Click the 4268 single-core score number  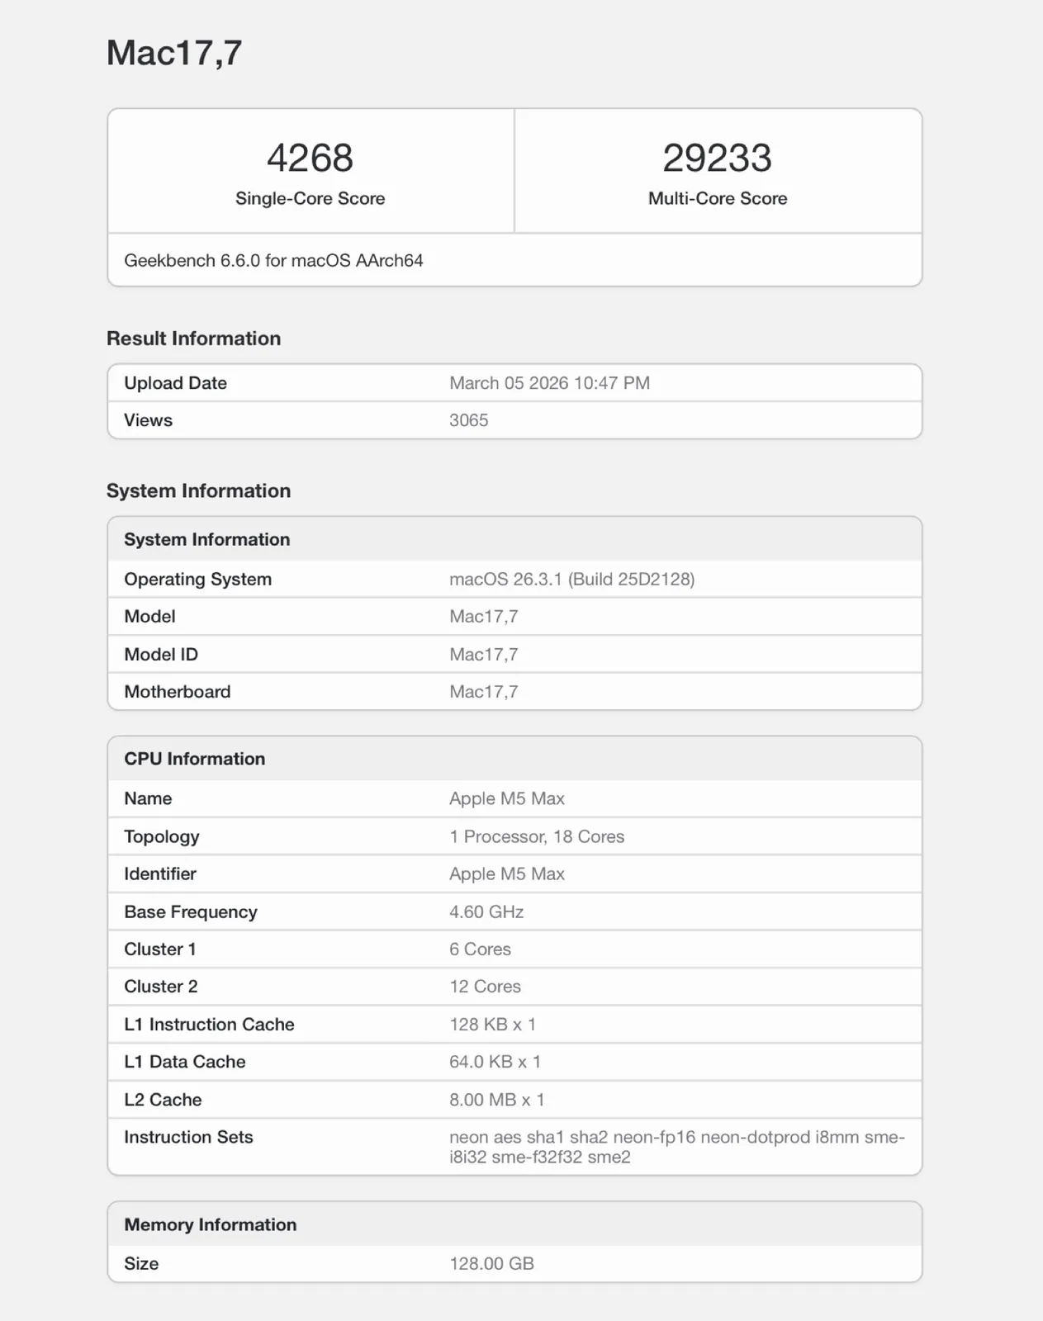310,158
